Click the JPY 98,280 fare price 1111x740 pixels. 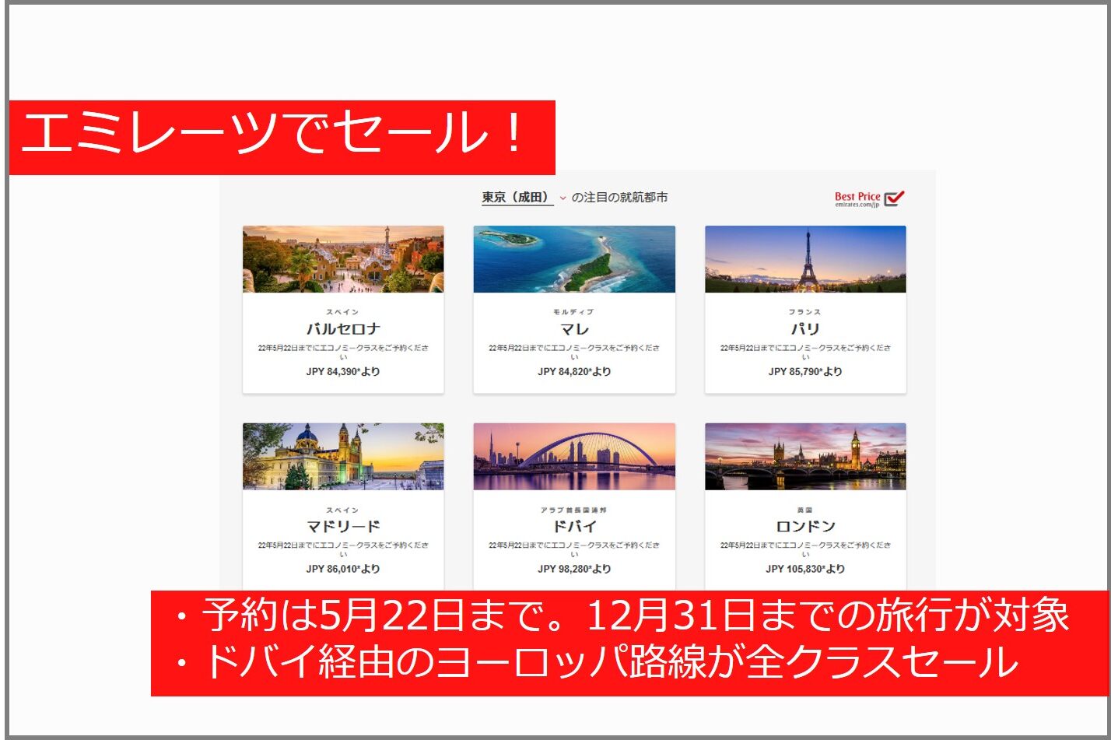point(574,569)
